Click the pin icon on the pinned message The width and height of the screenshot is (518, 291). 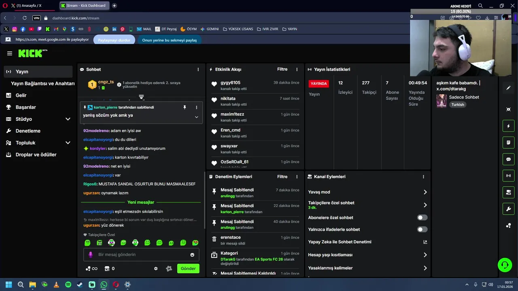(185, 108)
